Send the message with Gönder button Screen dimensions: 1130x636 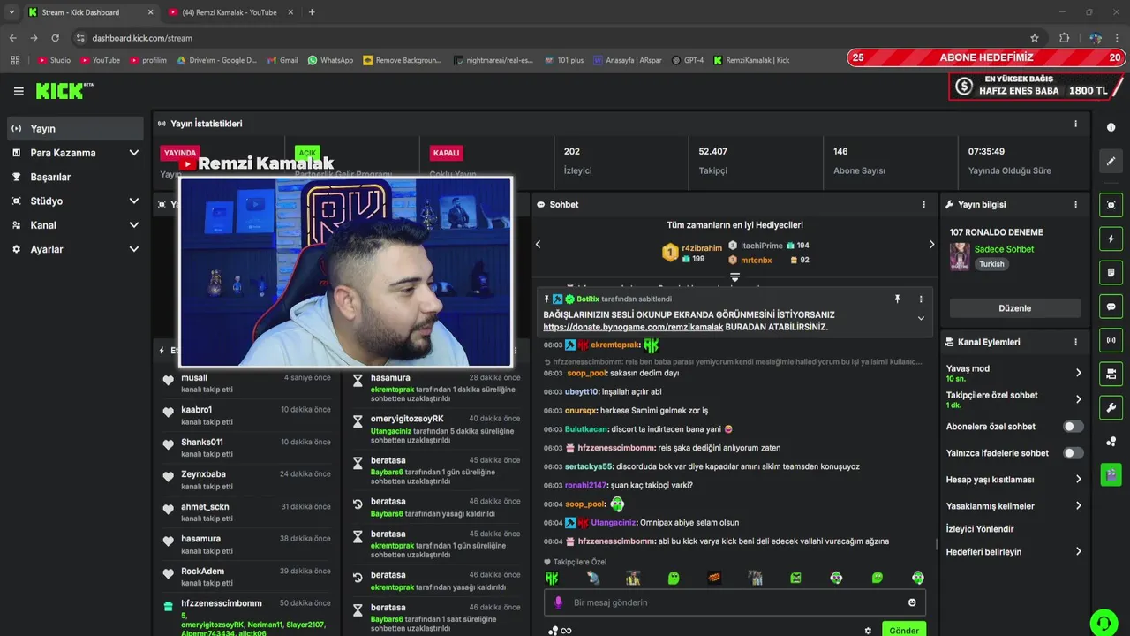coord(904,631)
